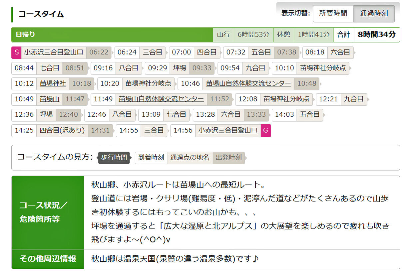Click departure time 13:33 at 六合目
The height and width of the screenshot is (273, 408).
click(256, 115)
